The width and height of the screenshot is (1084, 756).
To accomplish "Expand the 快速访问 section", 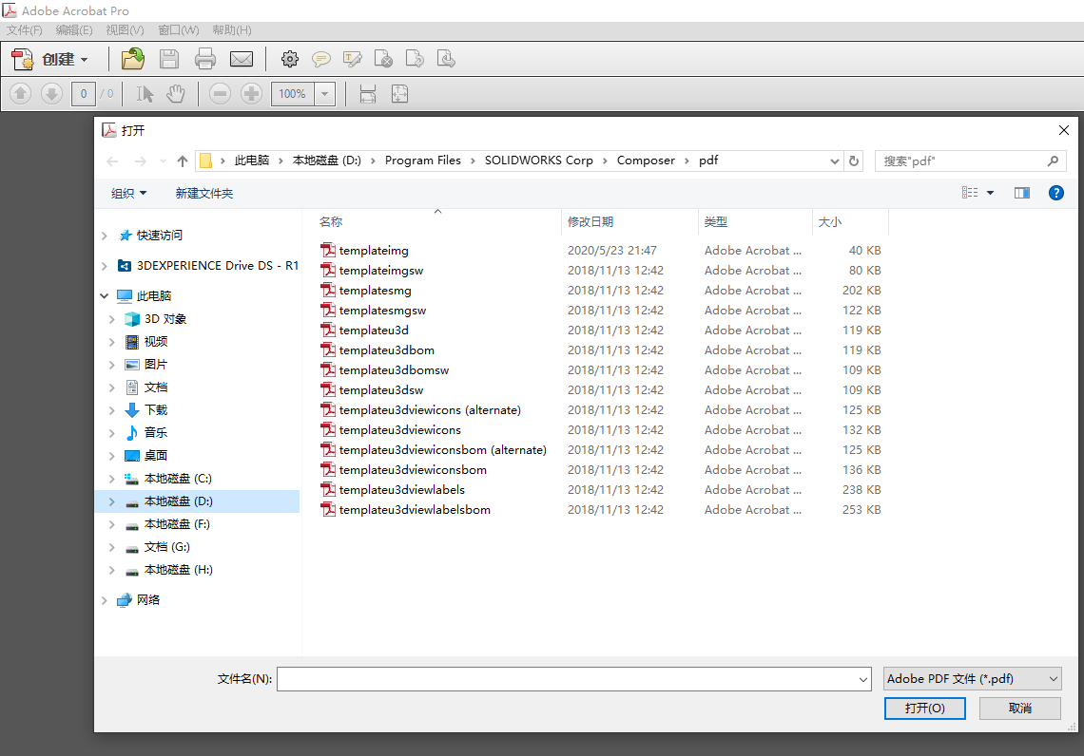I will pos(104,235).
